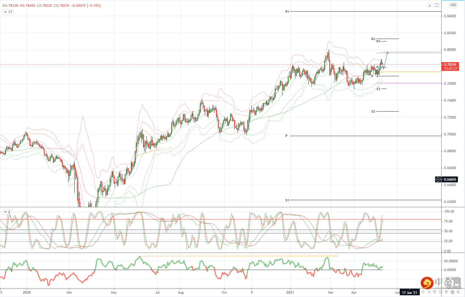Image resolution: width=465 pixels, height=297 pixels.
Task: Click the 0.74000 price scale label
Action: [450, 101]
